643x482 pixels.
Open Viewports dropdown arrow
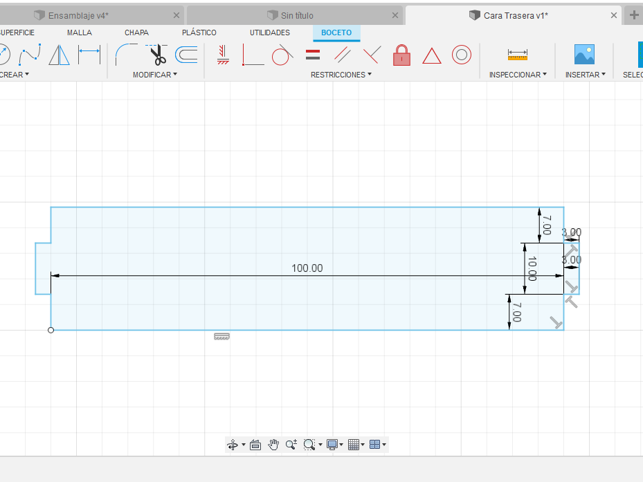(384, 445)
